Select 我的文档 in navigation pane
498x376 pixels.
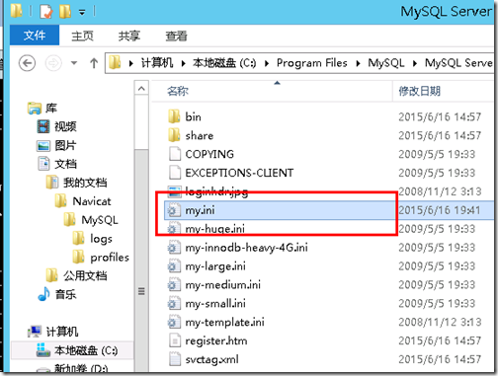85,183
